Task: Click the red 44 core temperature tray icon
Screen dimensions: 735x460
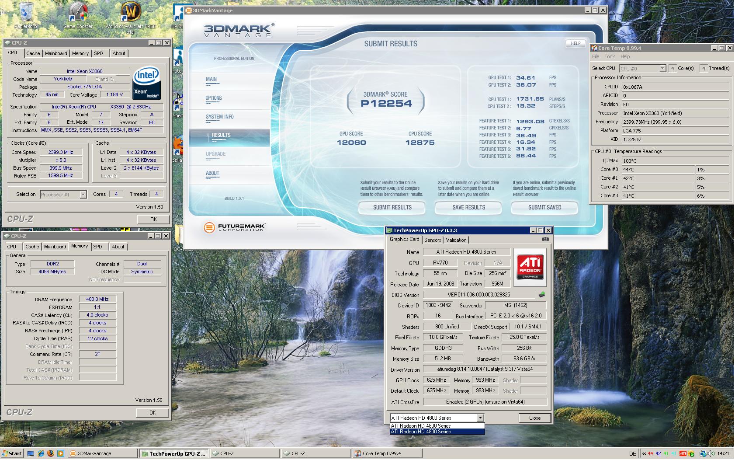Action: point(651,453)
